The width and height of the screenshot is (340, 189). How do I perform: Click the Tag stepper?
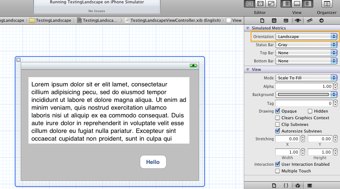pos(336,103)
